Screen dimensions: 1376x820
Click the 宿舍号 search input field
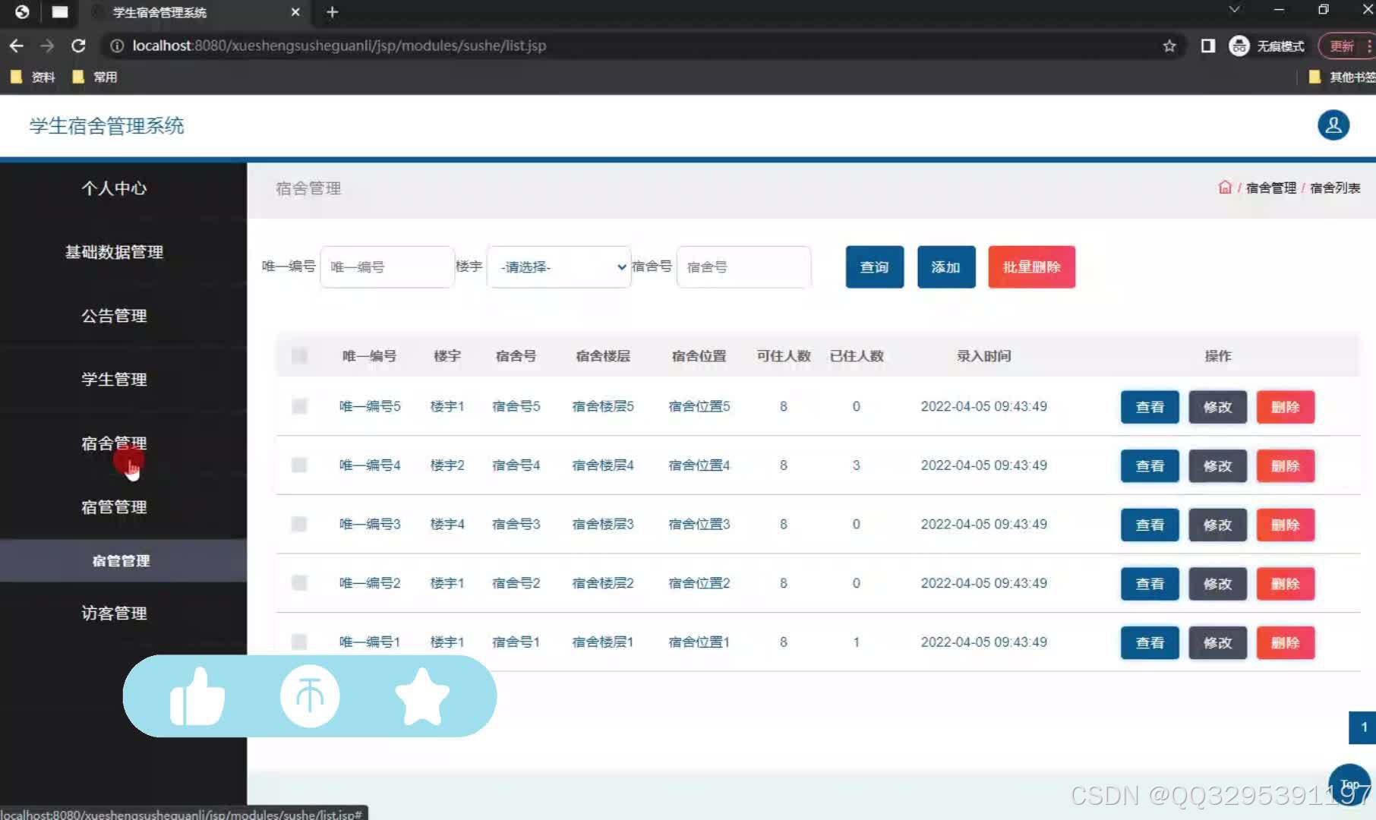[x=743, y=266]
